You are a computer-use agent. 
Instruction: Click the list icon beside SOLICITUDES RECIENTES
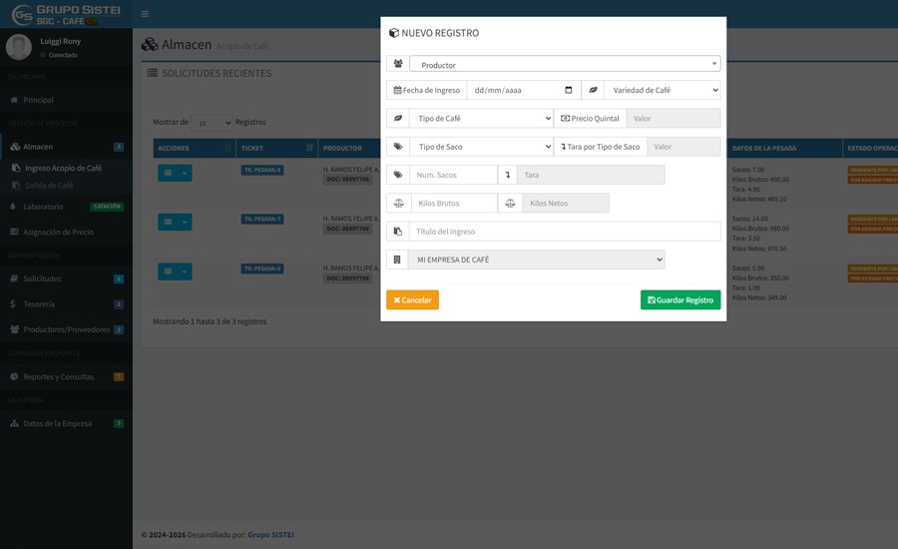pos(152,73)
